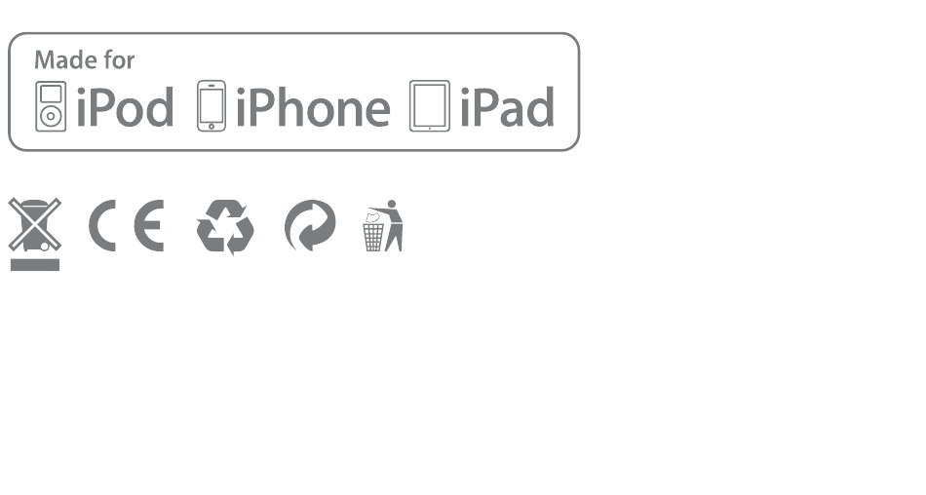Viewport: 926px width, 495px height.
Task: Click the three-arrow recycling symbol
Action: (225, 227)
